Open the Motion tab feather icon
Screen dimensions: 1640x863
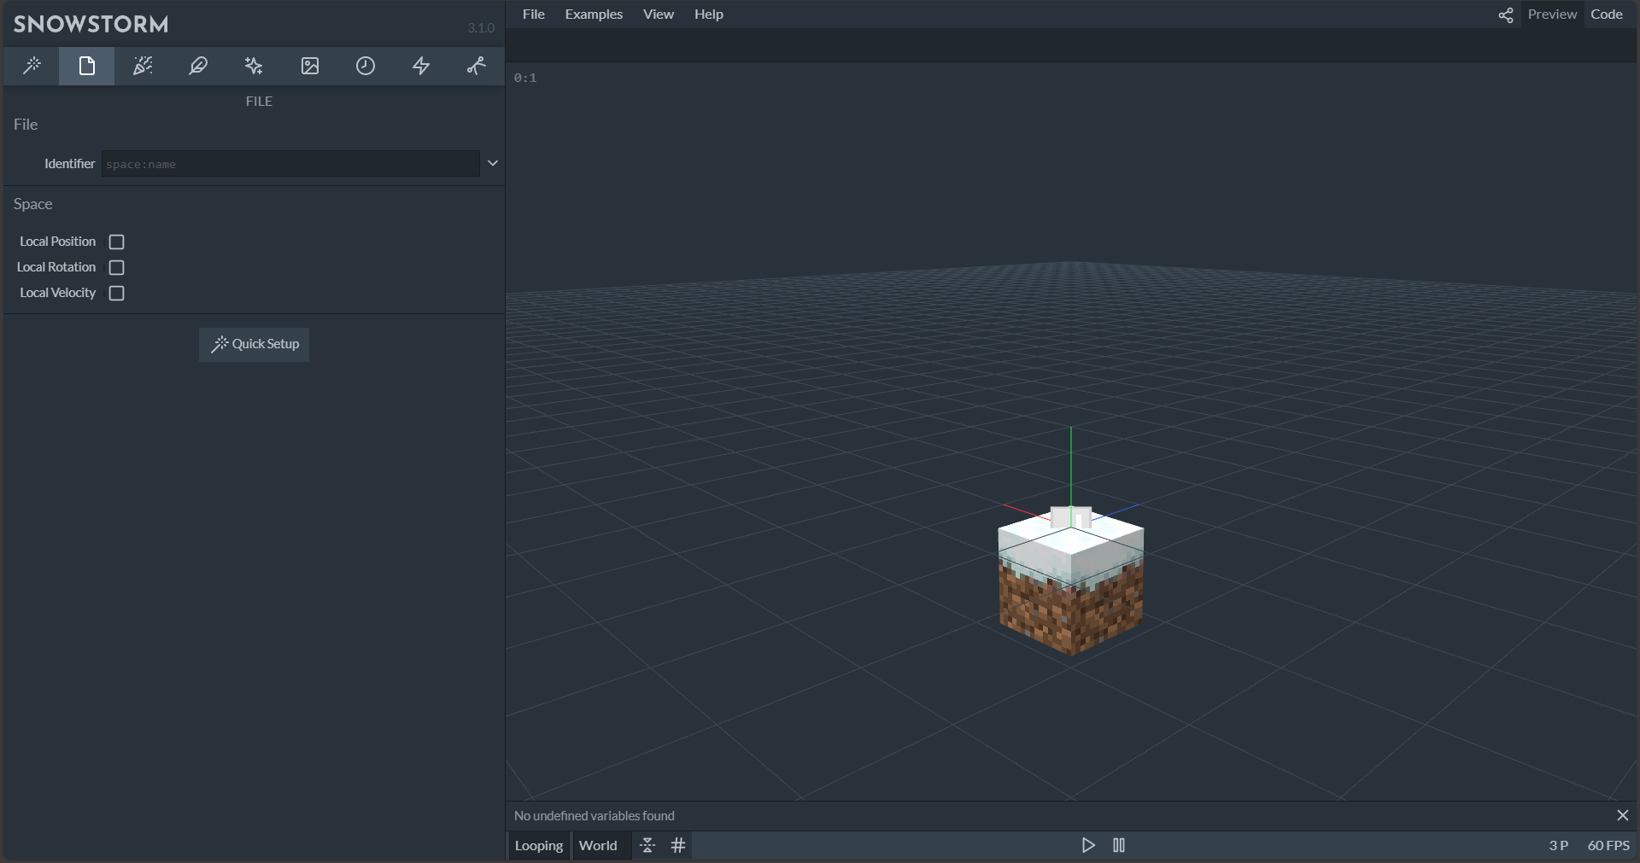pos(198,66)
